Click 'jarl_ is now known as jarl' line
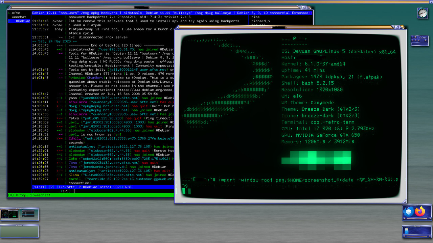The image size is (433, 243). click(x=95, y=134)
